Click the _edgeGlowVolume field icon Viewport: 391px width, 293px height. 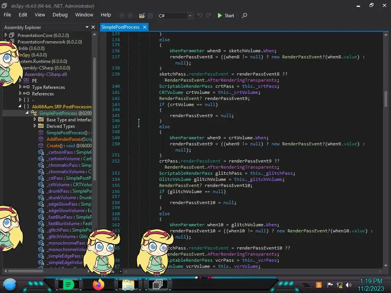point(41,210)
